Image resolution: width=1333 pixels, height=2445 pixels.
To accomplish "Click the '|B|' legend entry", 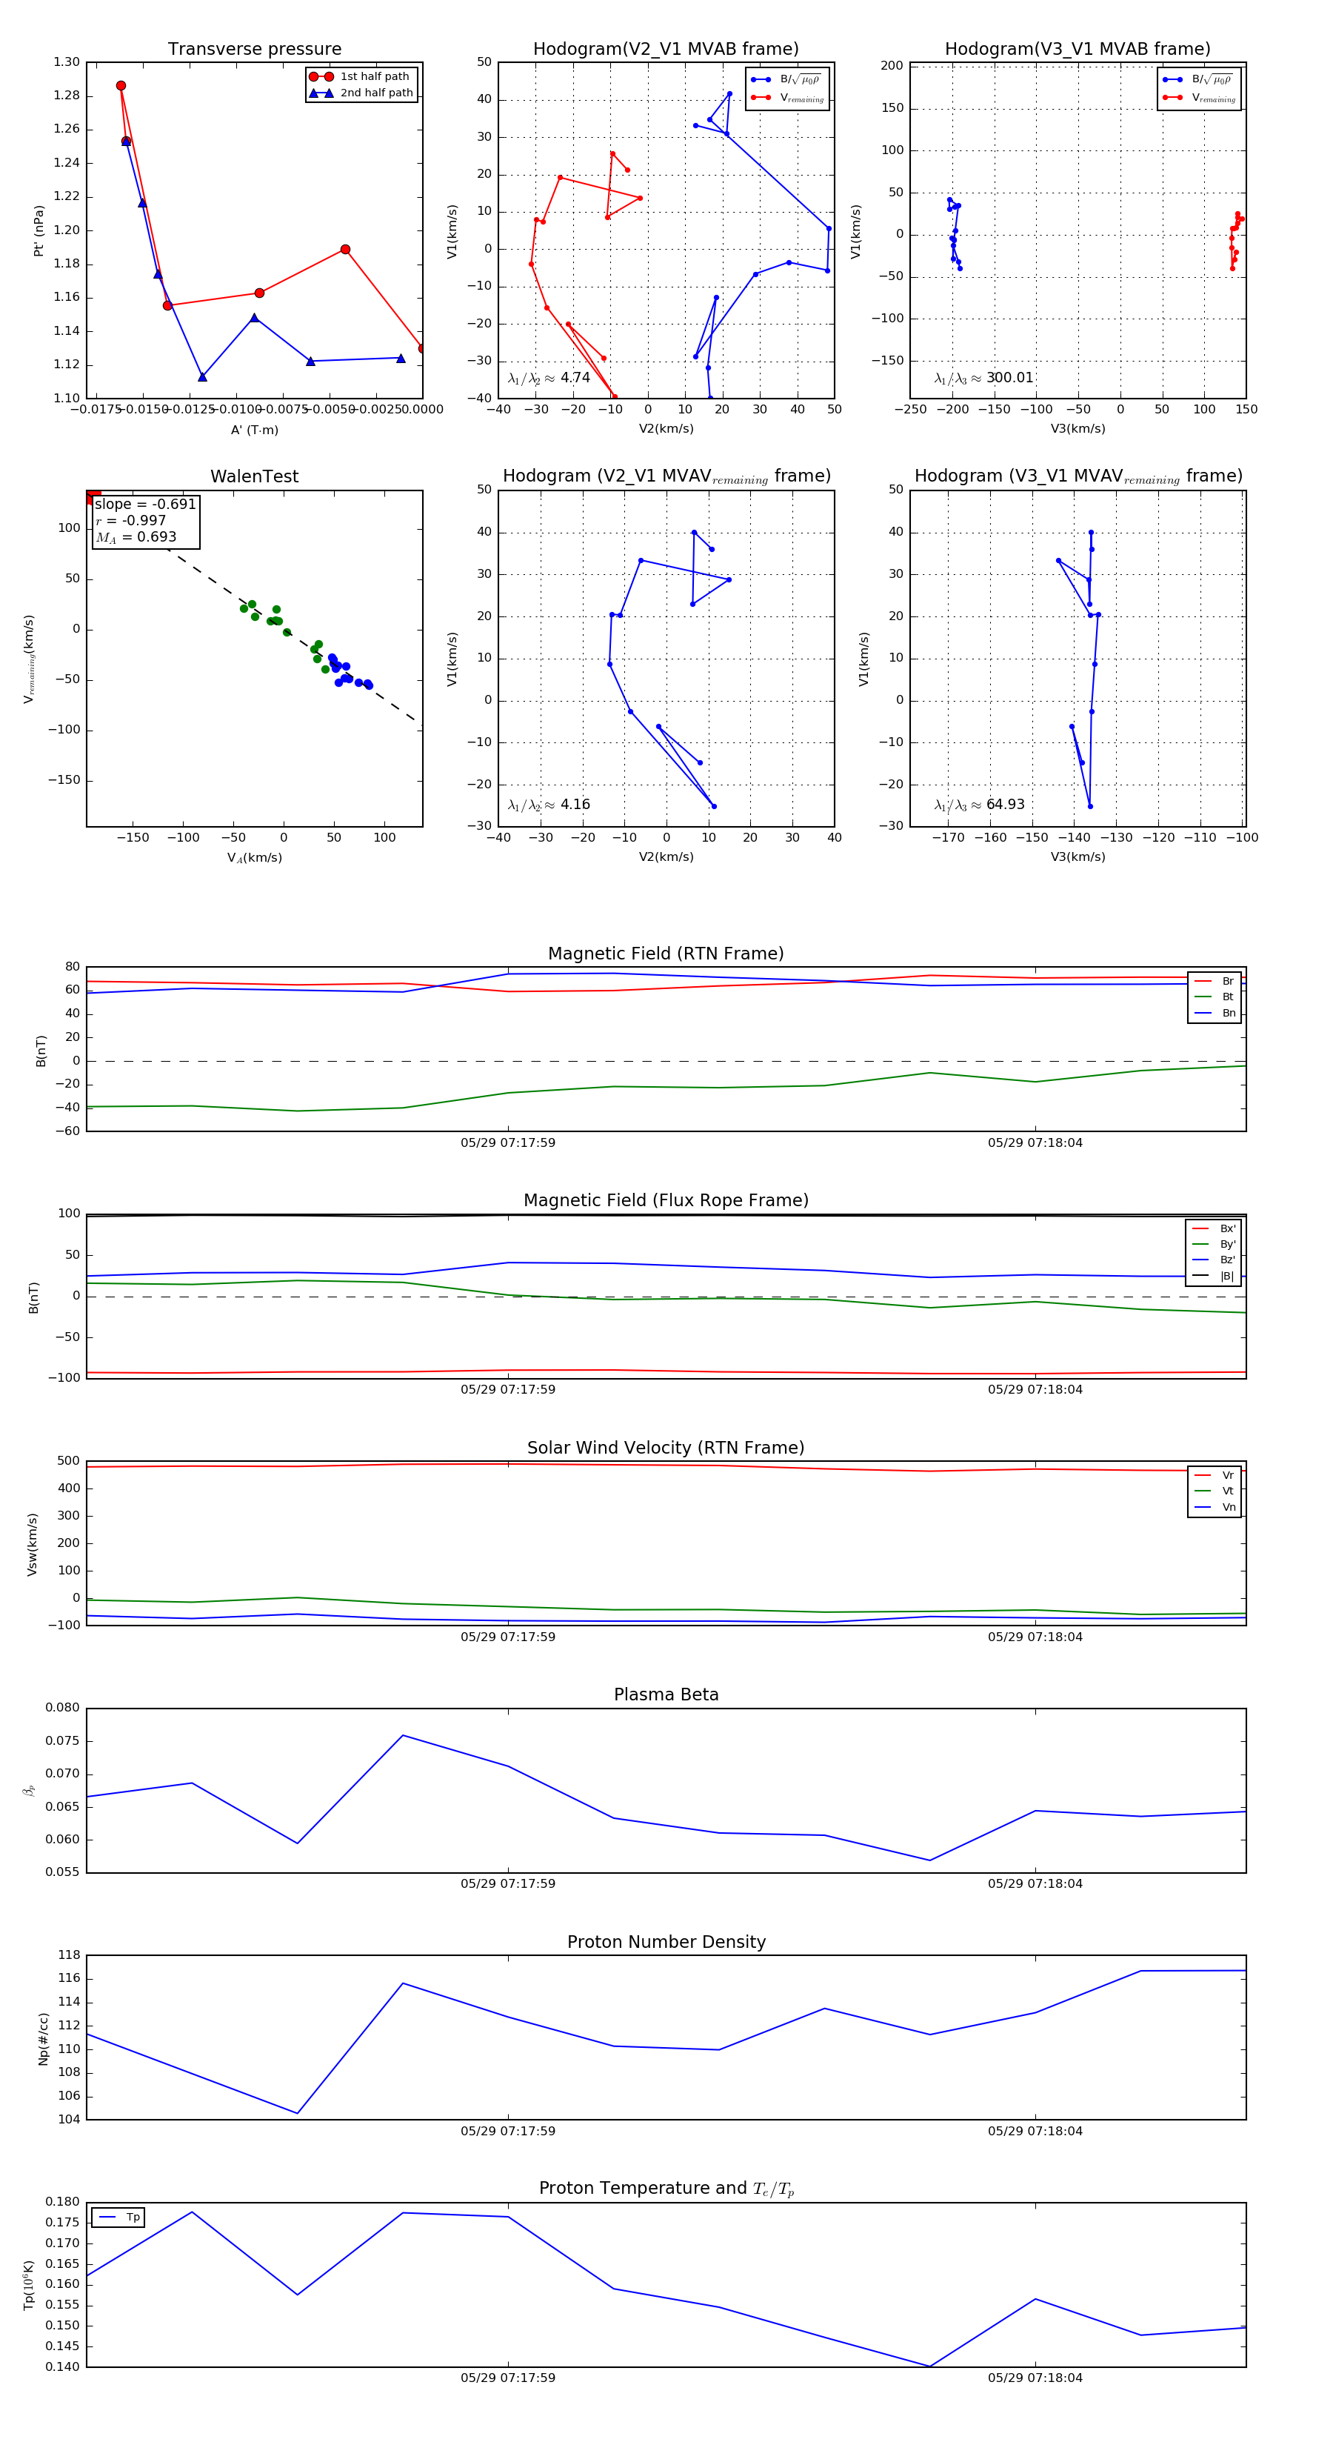I will point(1214,1276).
